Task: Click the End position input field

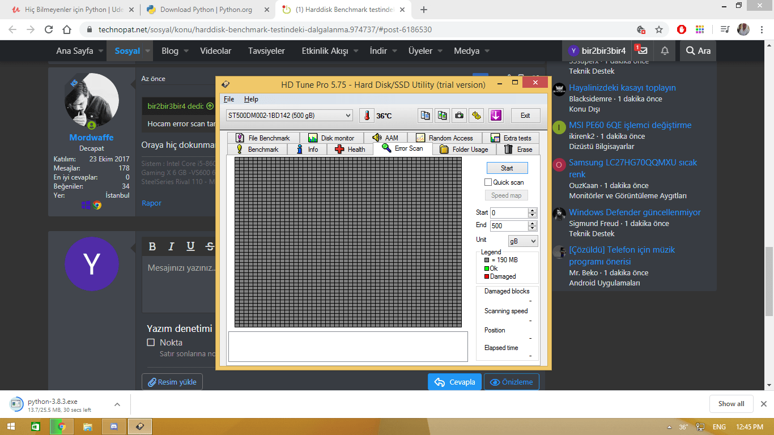Action: (x=509, y=225)
